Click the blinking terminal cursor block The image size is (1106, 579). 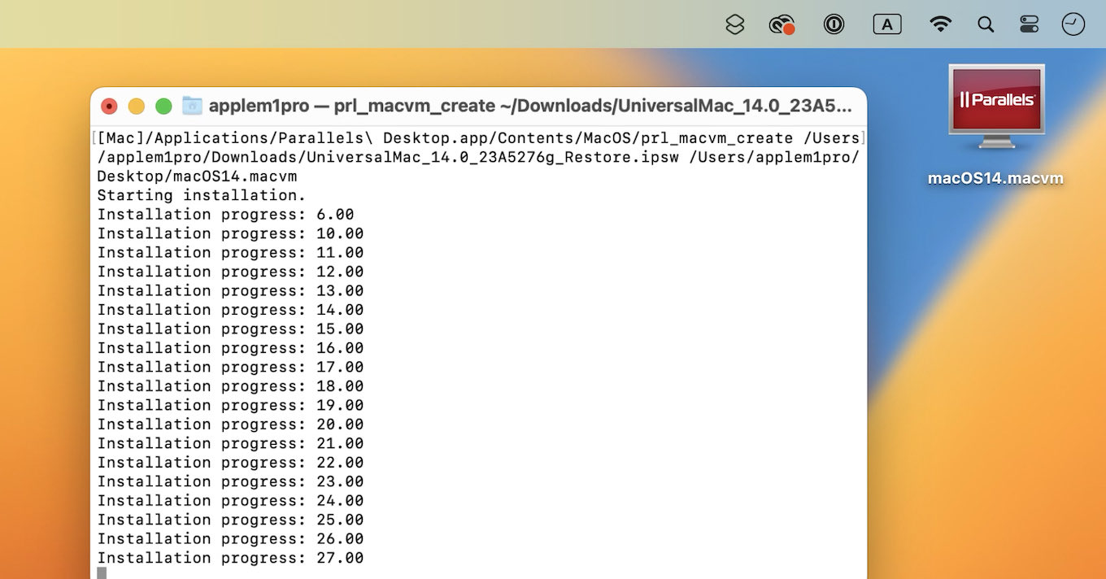pyautogui.click(x=101, y=572)
